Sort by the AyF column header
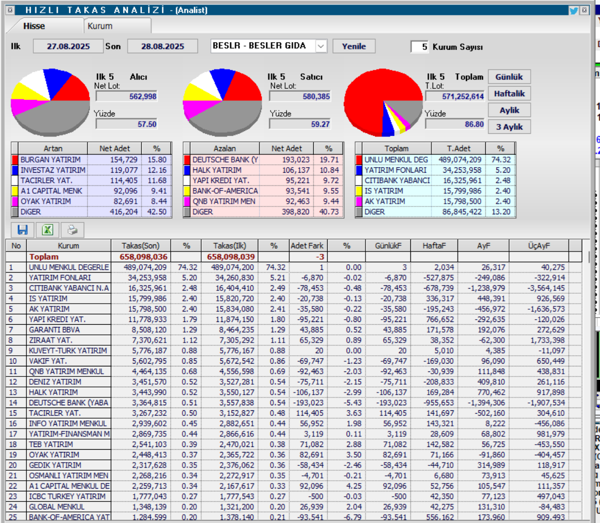Screen dimensions: 600x523 click(484, 245)
